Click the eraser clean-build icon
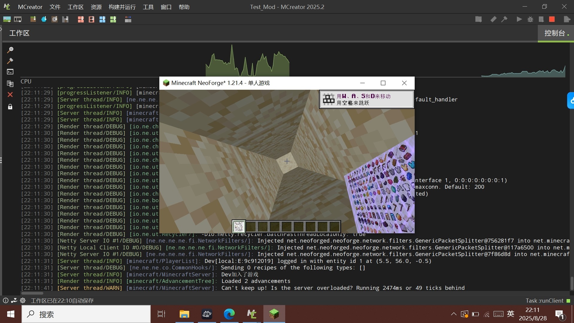 [x=494, y=19]
